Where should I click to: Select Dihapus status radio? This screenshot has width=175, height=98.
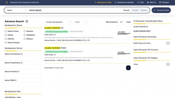point(25,39)
